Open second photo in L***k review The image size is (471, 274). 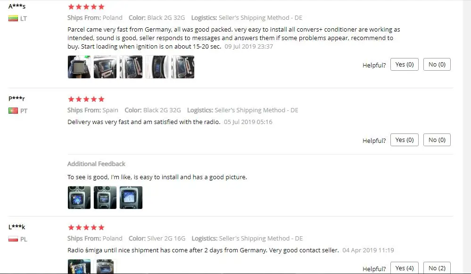(x=105, y=266)
